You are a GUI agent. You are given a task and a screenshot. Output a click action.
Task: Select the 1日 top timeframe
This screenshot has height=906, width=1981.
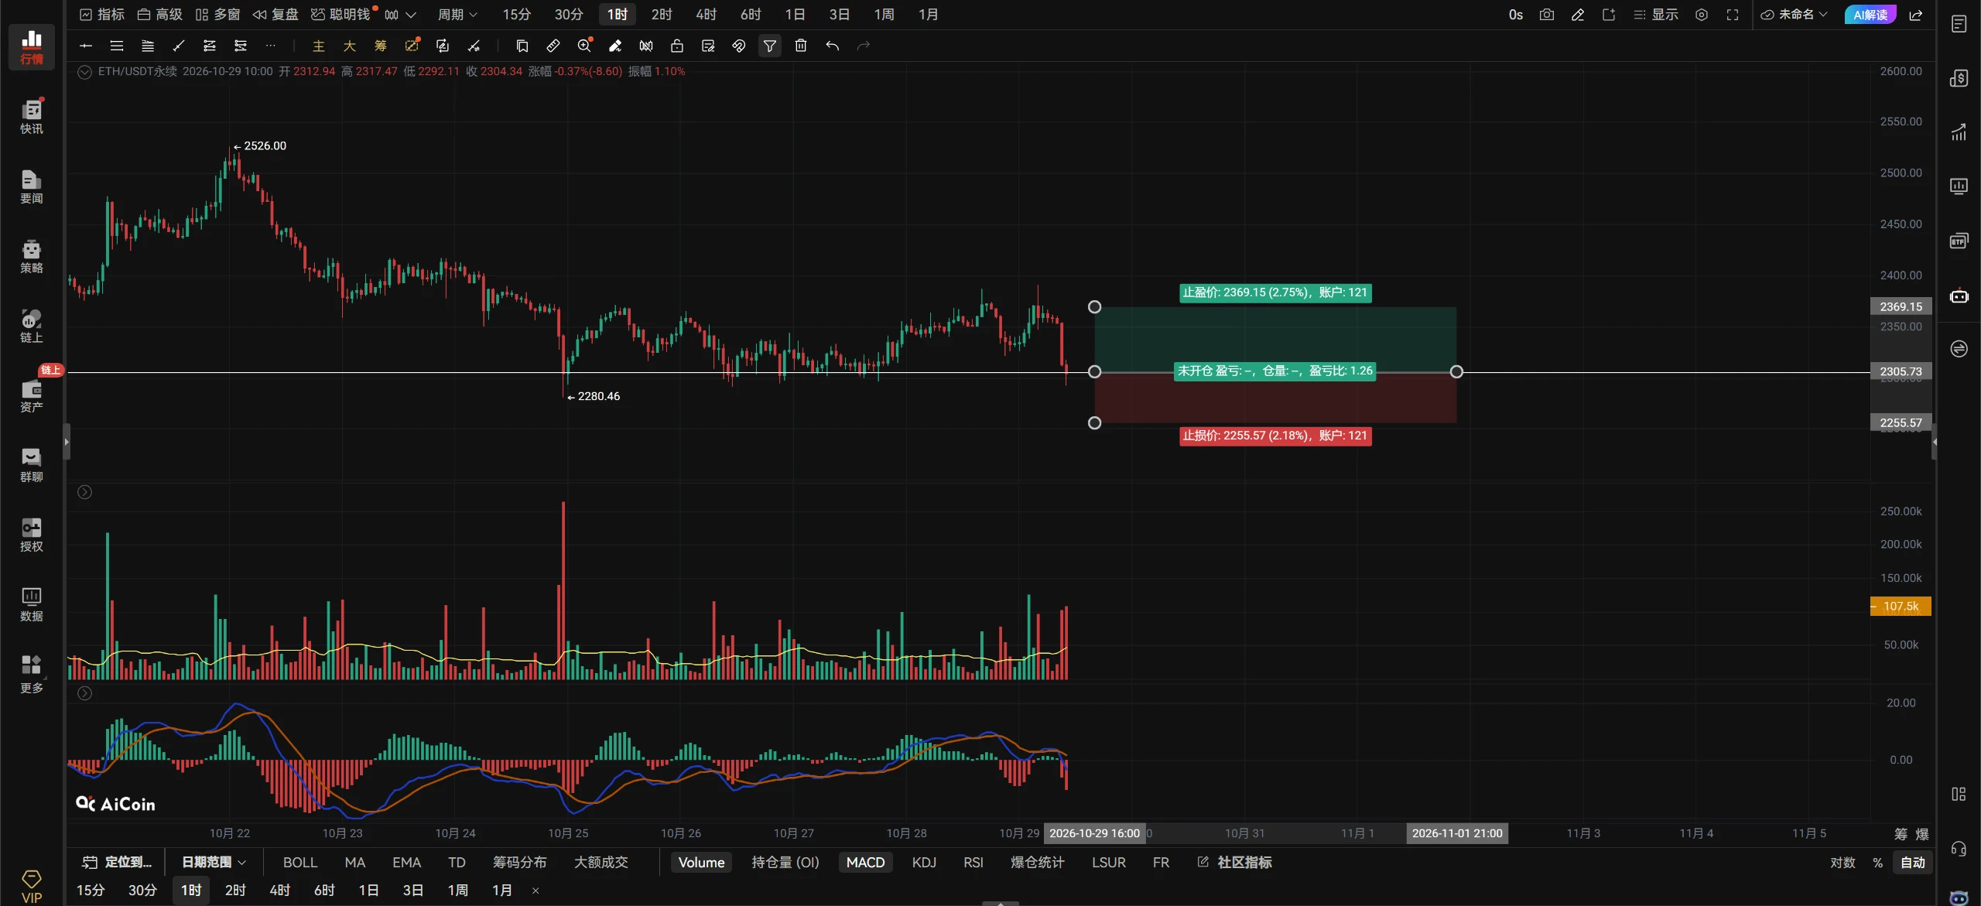point(795,15)
